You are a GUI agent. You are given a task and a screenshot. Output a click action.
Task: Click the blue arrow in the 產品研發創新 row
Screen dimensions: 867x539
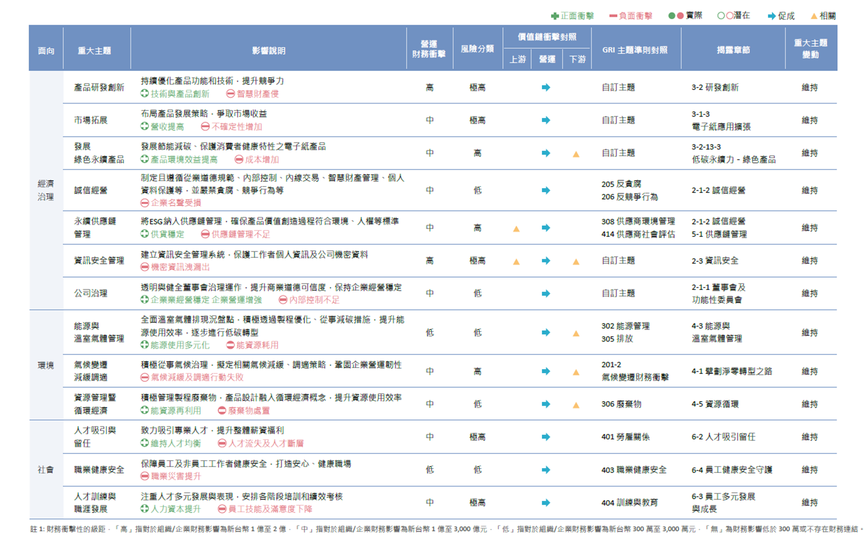point(546,87)
